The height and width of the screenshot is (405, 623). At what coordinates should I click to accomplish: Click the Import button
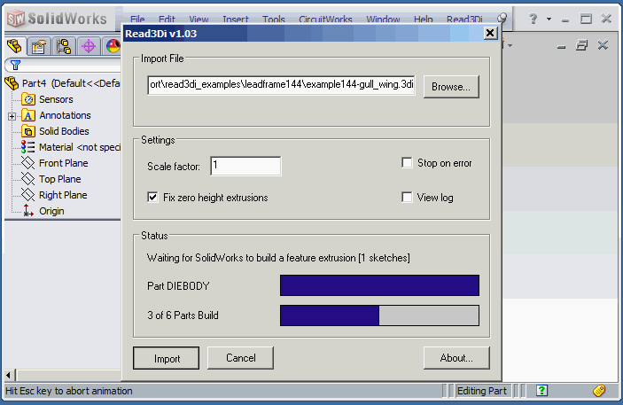point(167,358)
